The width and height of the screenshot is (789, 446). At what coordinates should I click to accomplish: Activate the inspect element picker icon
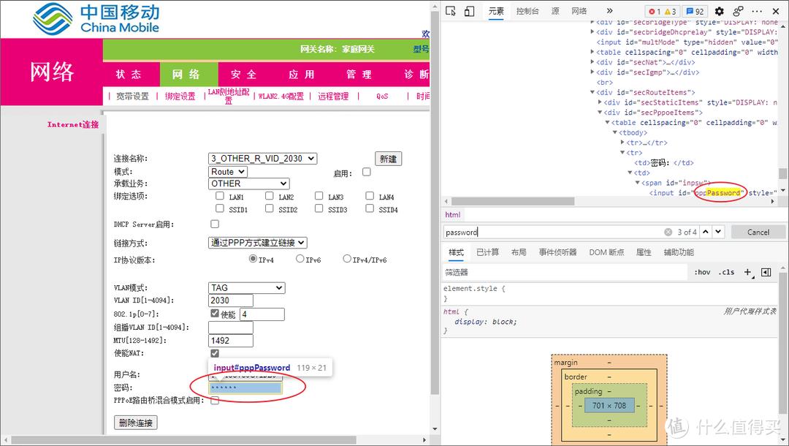pyautogui.click(x=451, y=11)
